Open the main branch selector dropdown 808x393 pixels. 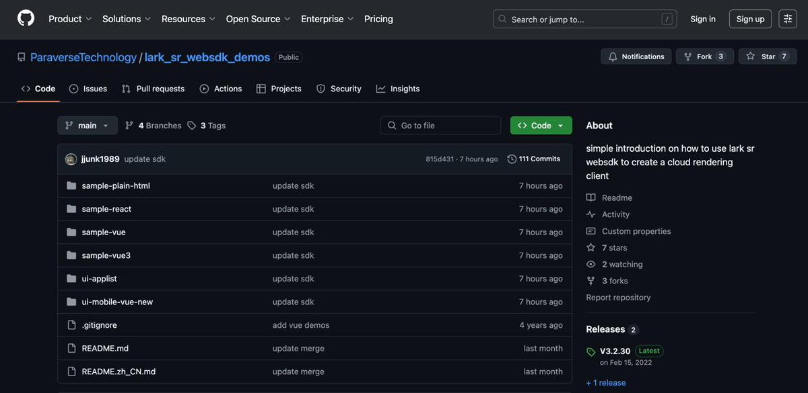coord(88,124)
